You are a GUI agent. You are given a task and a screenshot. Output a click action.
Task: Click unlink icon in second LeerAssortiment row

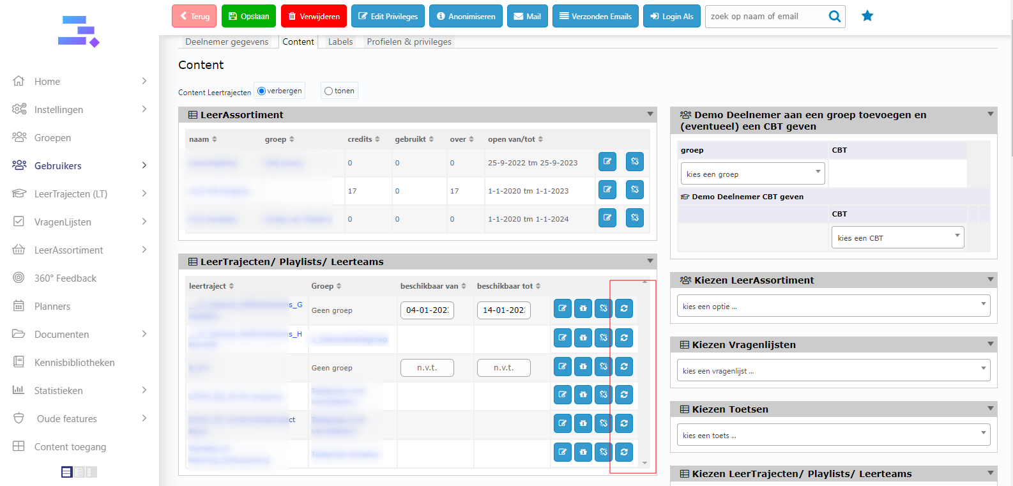click(635, 190)
